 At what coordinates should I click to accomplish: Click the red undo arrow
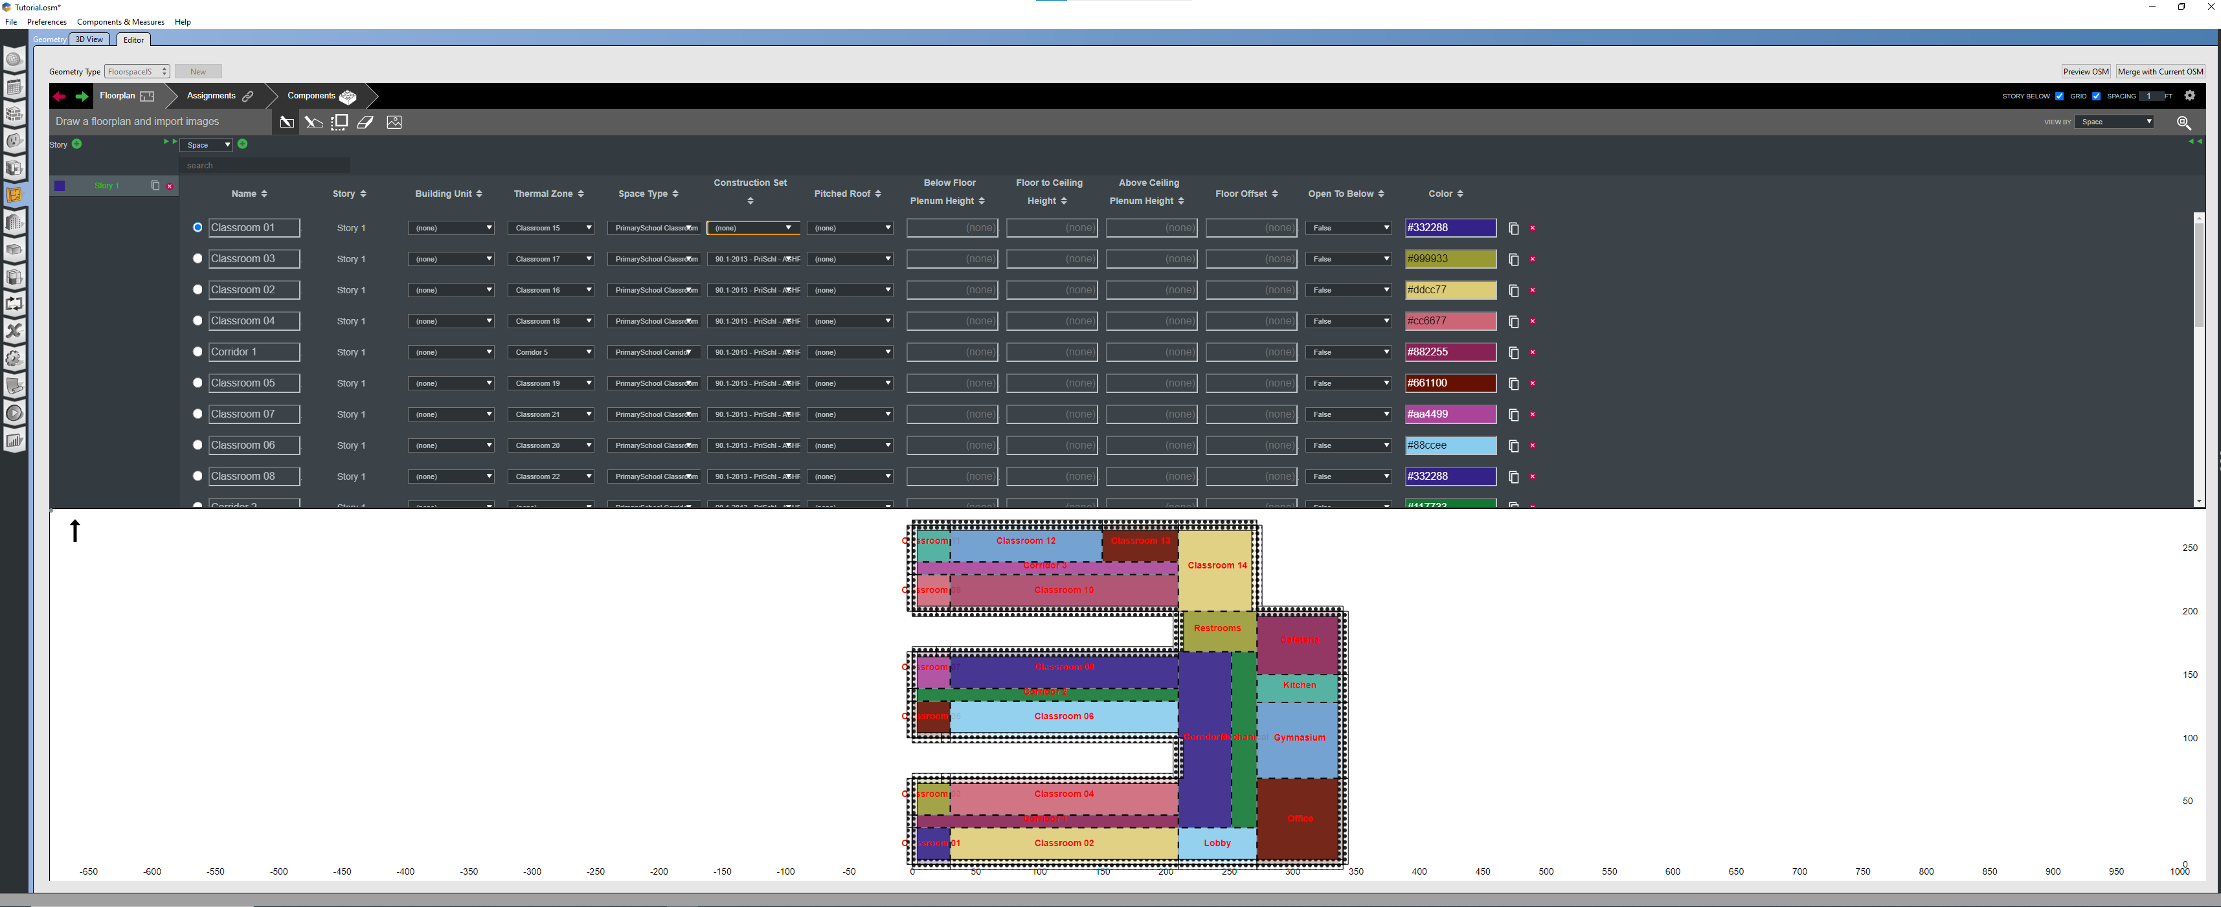[60, 96]
